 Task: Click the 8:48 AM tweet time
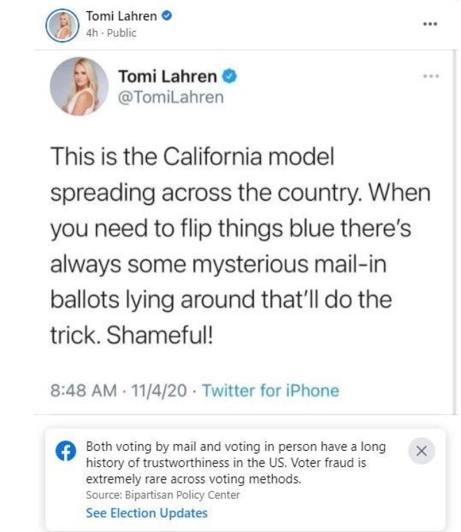83,390
